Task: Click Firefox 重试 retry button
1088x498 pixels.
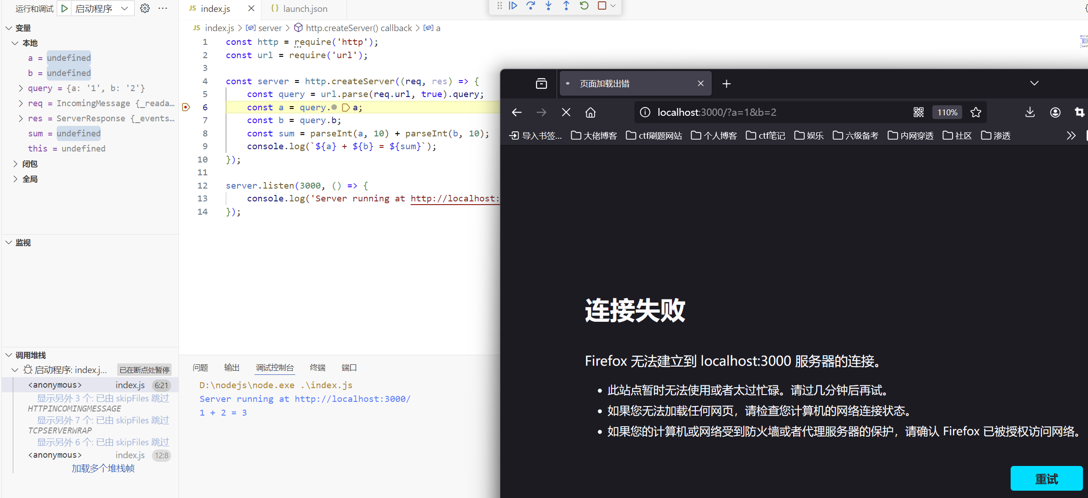Action: (x=1046, y=479)
